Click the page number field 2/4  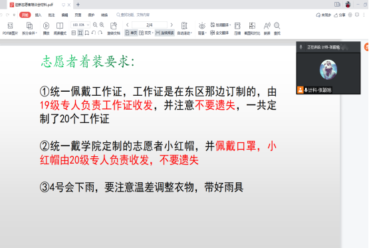[150, 25]
